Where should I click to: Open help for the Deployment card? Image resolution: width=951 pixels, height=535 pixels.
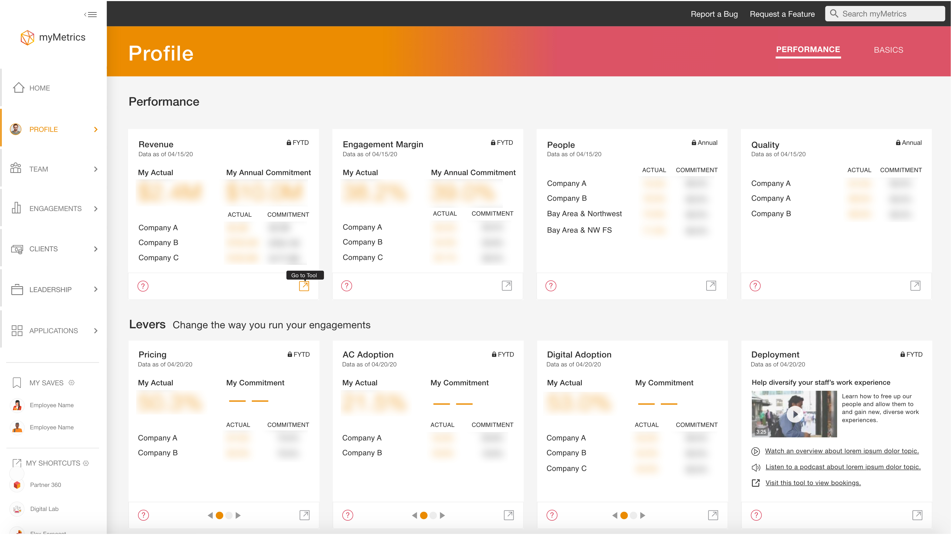point(756,515)
